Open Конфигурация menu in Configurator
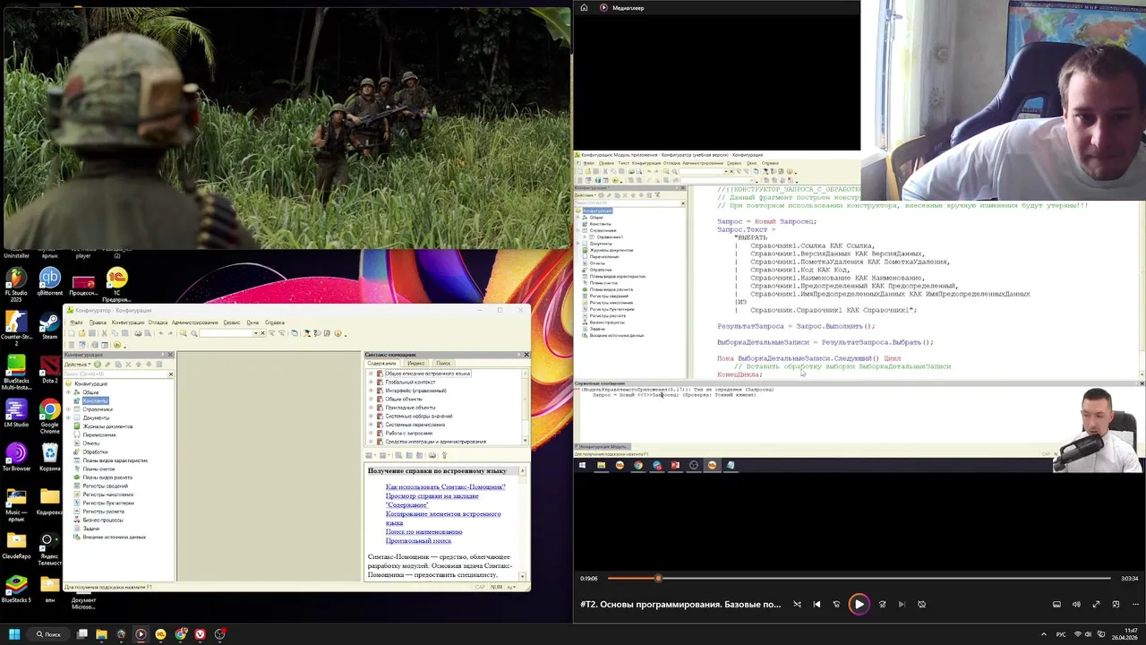 click(128, 322)
